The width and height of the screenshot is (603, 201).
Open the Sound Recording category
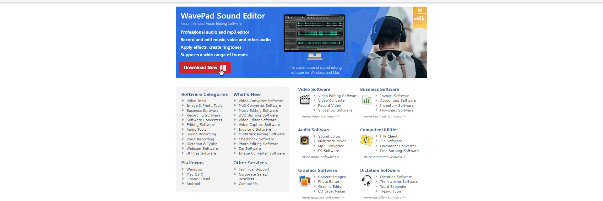201,134
